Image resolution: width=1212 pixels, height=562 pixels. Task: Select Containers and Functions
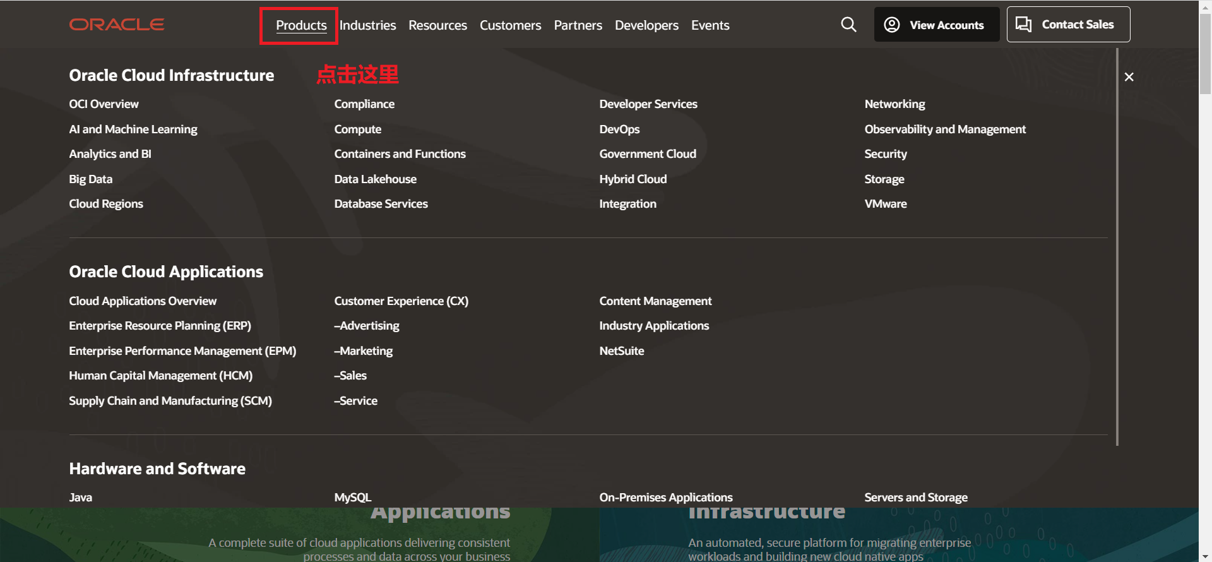(400, 154)
